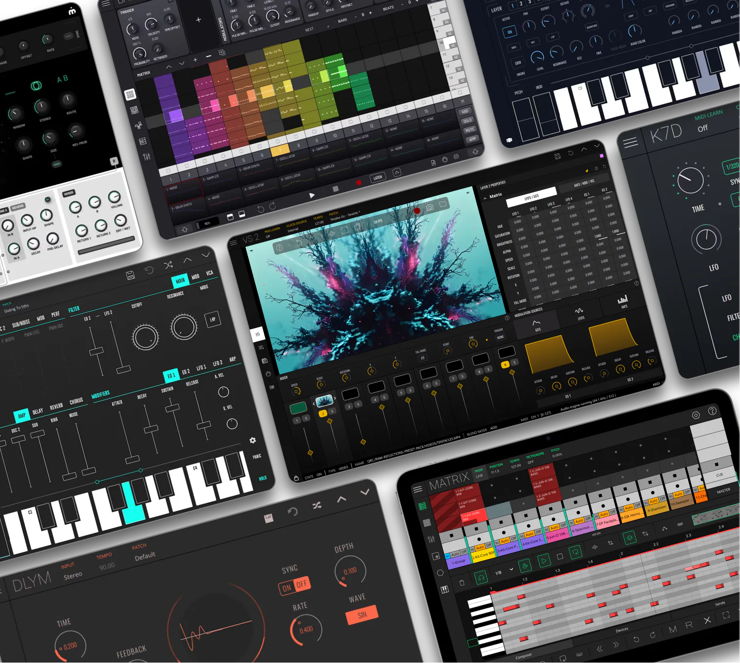Screen dimensions: 740x663
Task: Click the RATE knob showing 0.400 in DLYM
Action: click(x=306, y=630)
